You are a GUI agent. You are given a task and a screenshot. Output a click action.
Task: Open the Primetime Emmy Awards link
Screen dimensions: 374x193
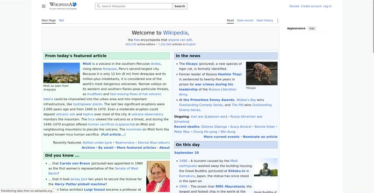[209, 100]
